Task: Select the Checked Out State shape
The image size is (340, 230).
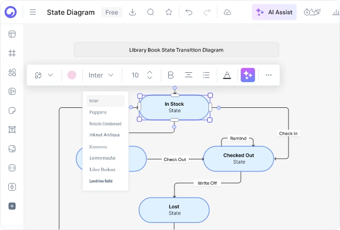Action: point(239,158)
